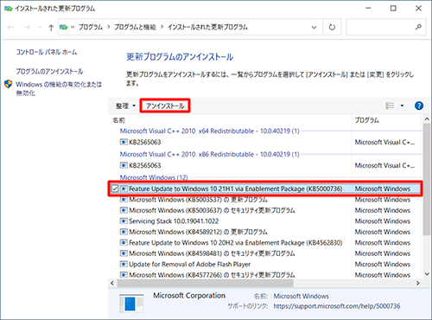Image resolution: width=432 pixels, height=320 pixels.
Task: Open コントロール パネル ホーム link
Action: (x=47, y=52)
